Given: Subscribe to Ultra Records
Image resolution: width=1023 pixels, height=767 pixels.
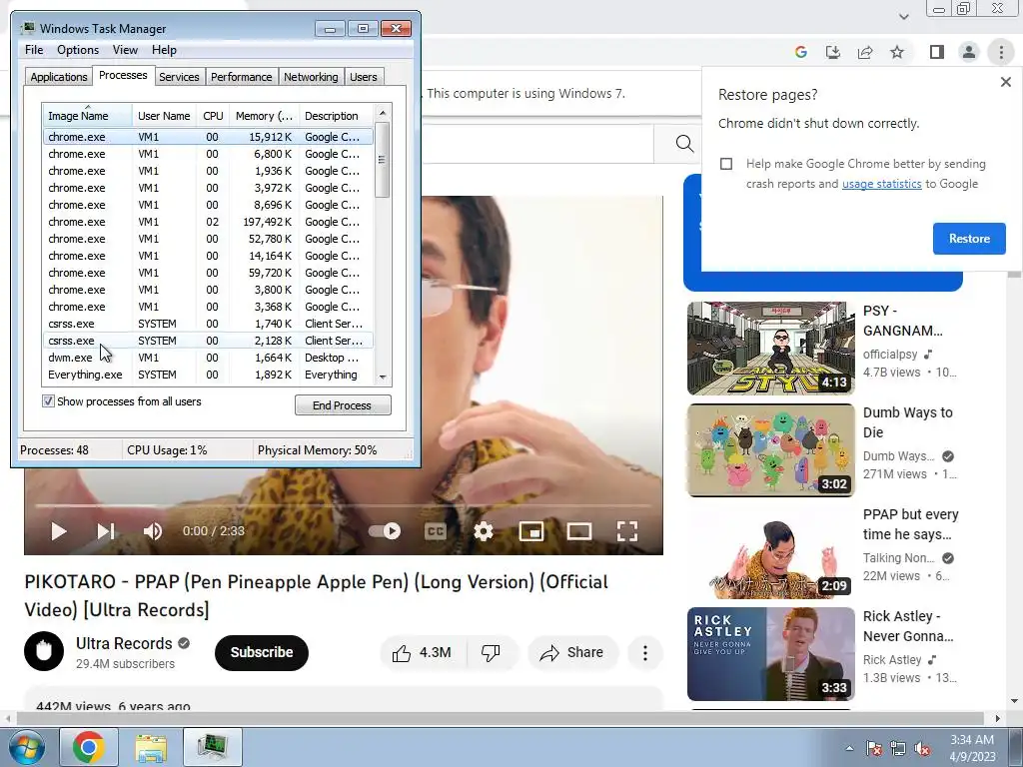Looking at the screenshot, I should [x=262, y=653].
